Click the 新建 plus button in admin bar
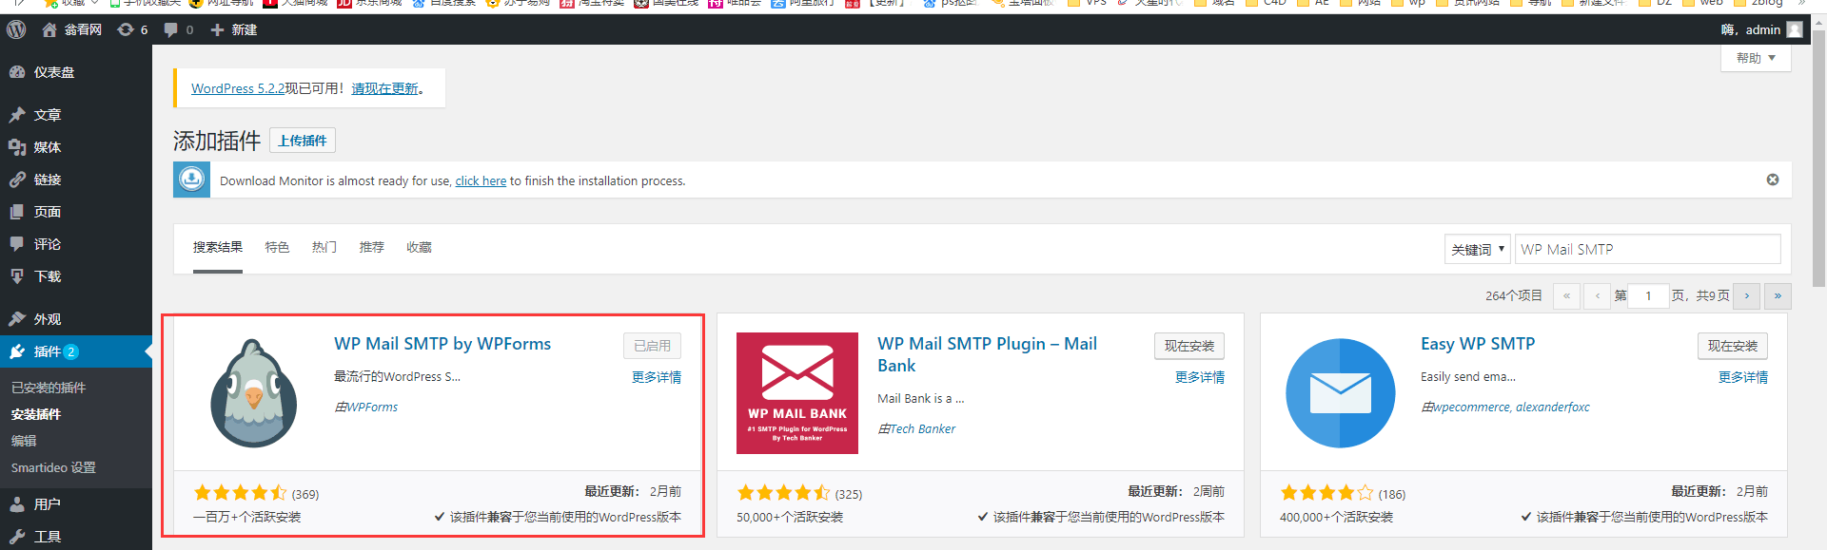The width and height of the screenshot is (1827, 550). pyautogui.click(x=233, y=29)
